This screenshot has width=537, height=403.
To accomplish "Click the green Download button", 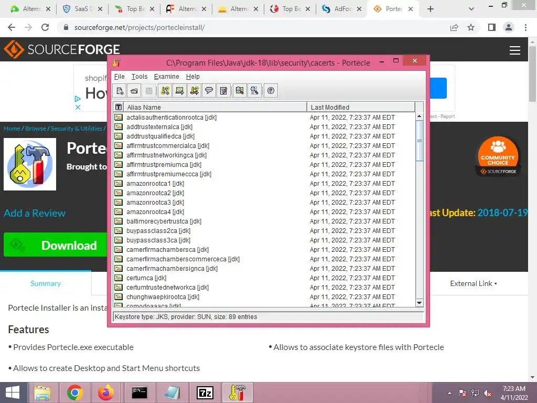I will coord(56,245).
